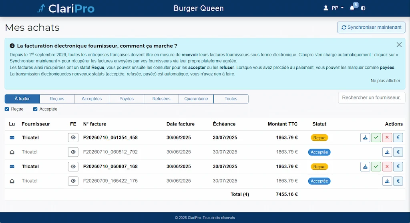Switch to the Toutes tab
The image size is (410, 223).
coord(231,99)
